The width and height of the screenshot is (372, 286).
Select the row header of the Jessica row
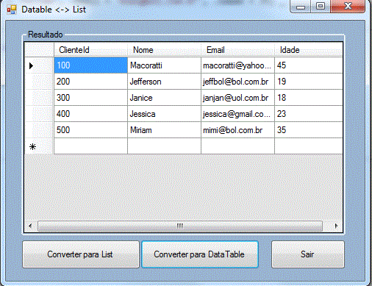(x=39, y=114)
